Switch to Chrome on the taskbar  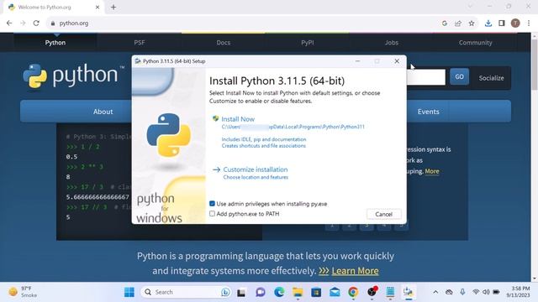353,292
